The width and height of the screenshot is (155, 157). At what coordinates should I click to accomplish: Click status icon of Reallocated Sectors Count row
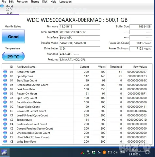click(5, 85)
